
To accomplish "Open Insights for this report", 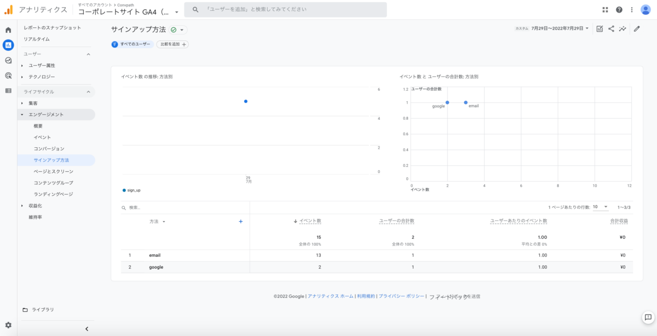I will [x=623, y=28].
